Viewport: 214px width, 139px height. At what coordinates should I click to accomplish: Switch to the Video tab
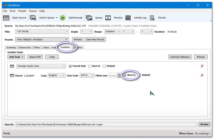(46, 47)
